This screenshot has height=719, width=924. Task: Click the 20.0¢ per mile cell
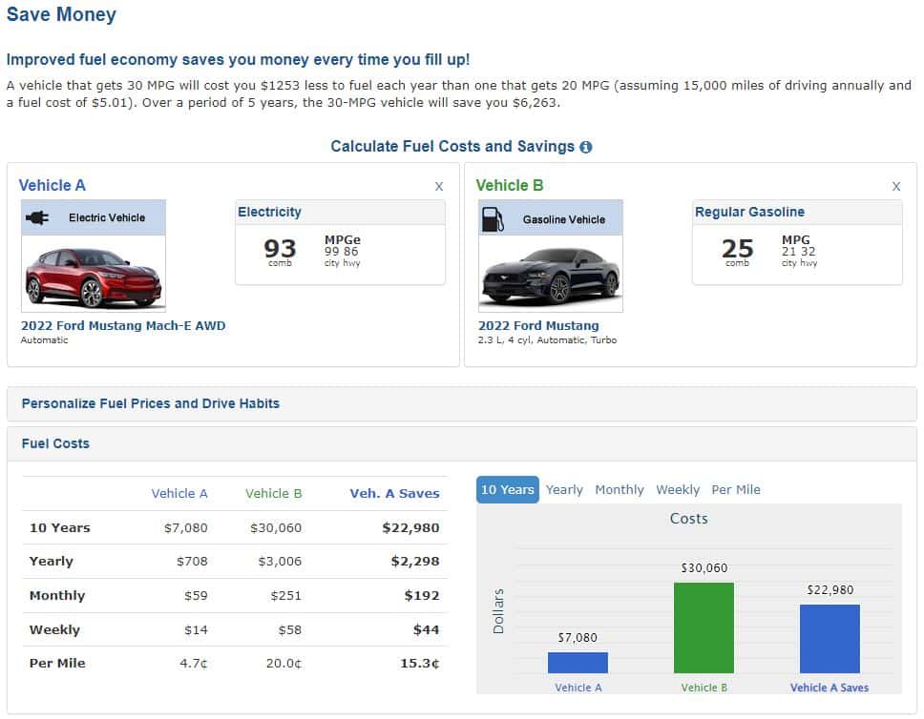tap(283, 664)
